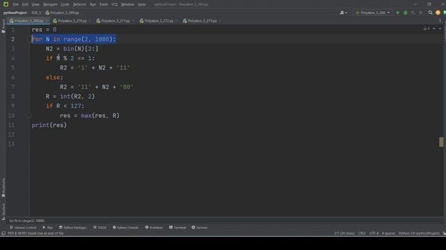Close the Polyakov_5_272.py tab
This screenshot has width=446, height=250.
click(176, 21)
